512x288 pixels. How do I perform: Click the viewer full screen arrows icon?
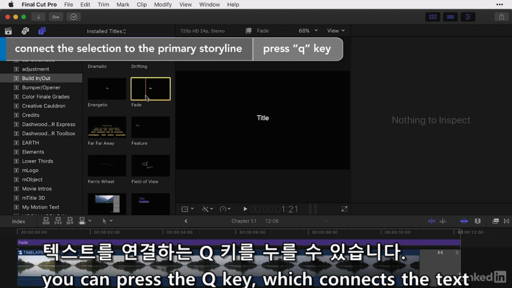(344, 209)
